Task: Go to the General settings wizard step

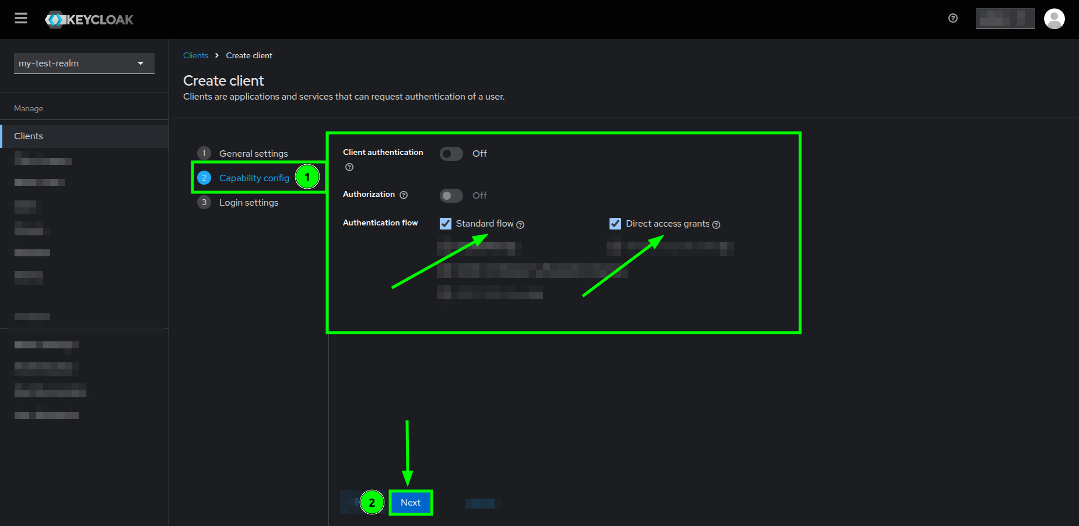Action: (x=253, y=153)
